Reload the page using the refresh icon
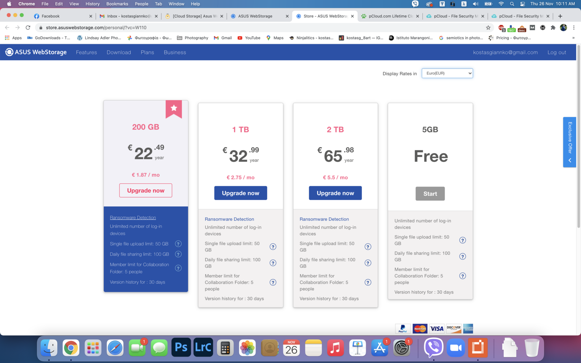 (28, 28)
